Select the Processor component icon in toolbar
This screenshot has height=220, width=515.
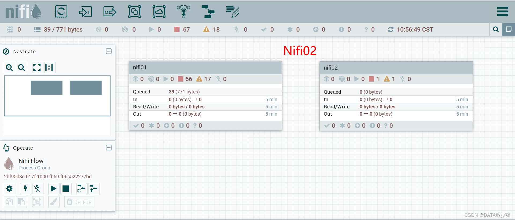(61, 12)
